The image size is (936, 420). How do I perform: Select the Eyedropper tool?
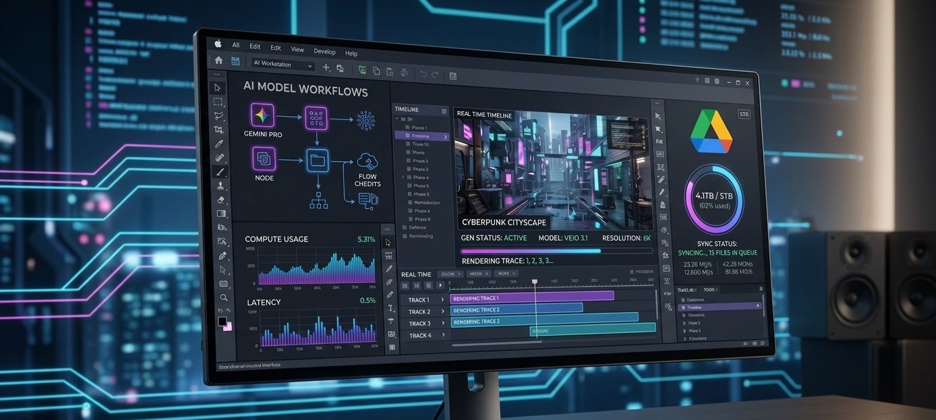point(219,144)
